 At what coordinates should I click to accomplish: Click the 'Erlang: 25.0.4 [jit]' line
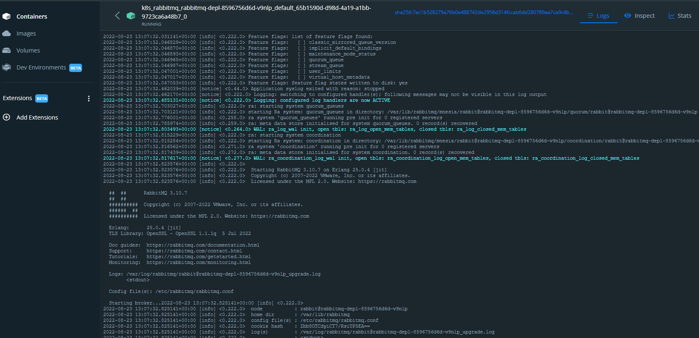[145, 228]
